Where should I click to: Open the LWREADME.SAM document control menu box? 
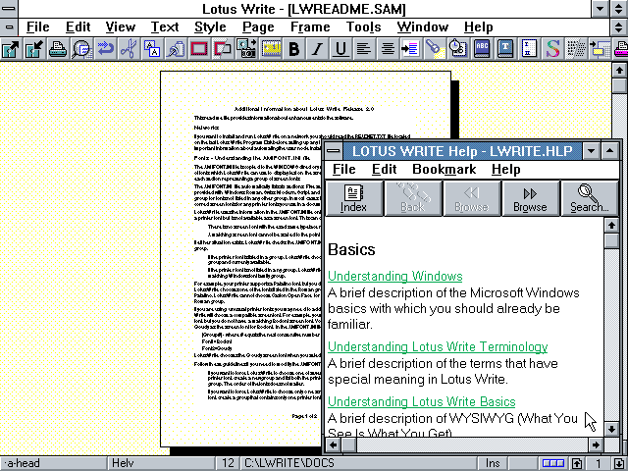pos(9,27)
